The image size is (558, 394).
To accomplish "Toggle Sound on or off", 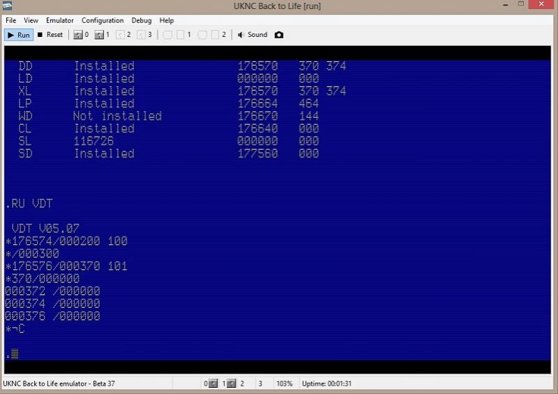I will pyautogui.click(x=252, y=35).
